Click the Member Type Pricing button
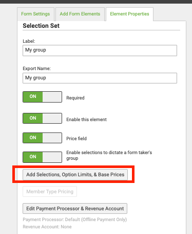 click(50, 192)
